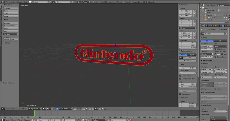The image size is (230, 121).
Task: Toggle Camera visibility eye in outliner
Action: 224,15
